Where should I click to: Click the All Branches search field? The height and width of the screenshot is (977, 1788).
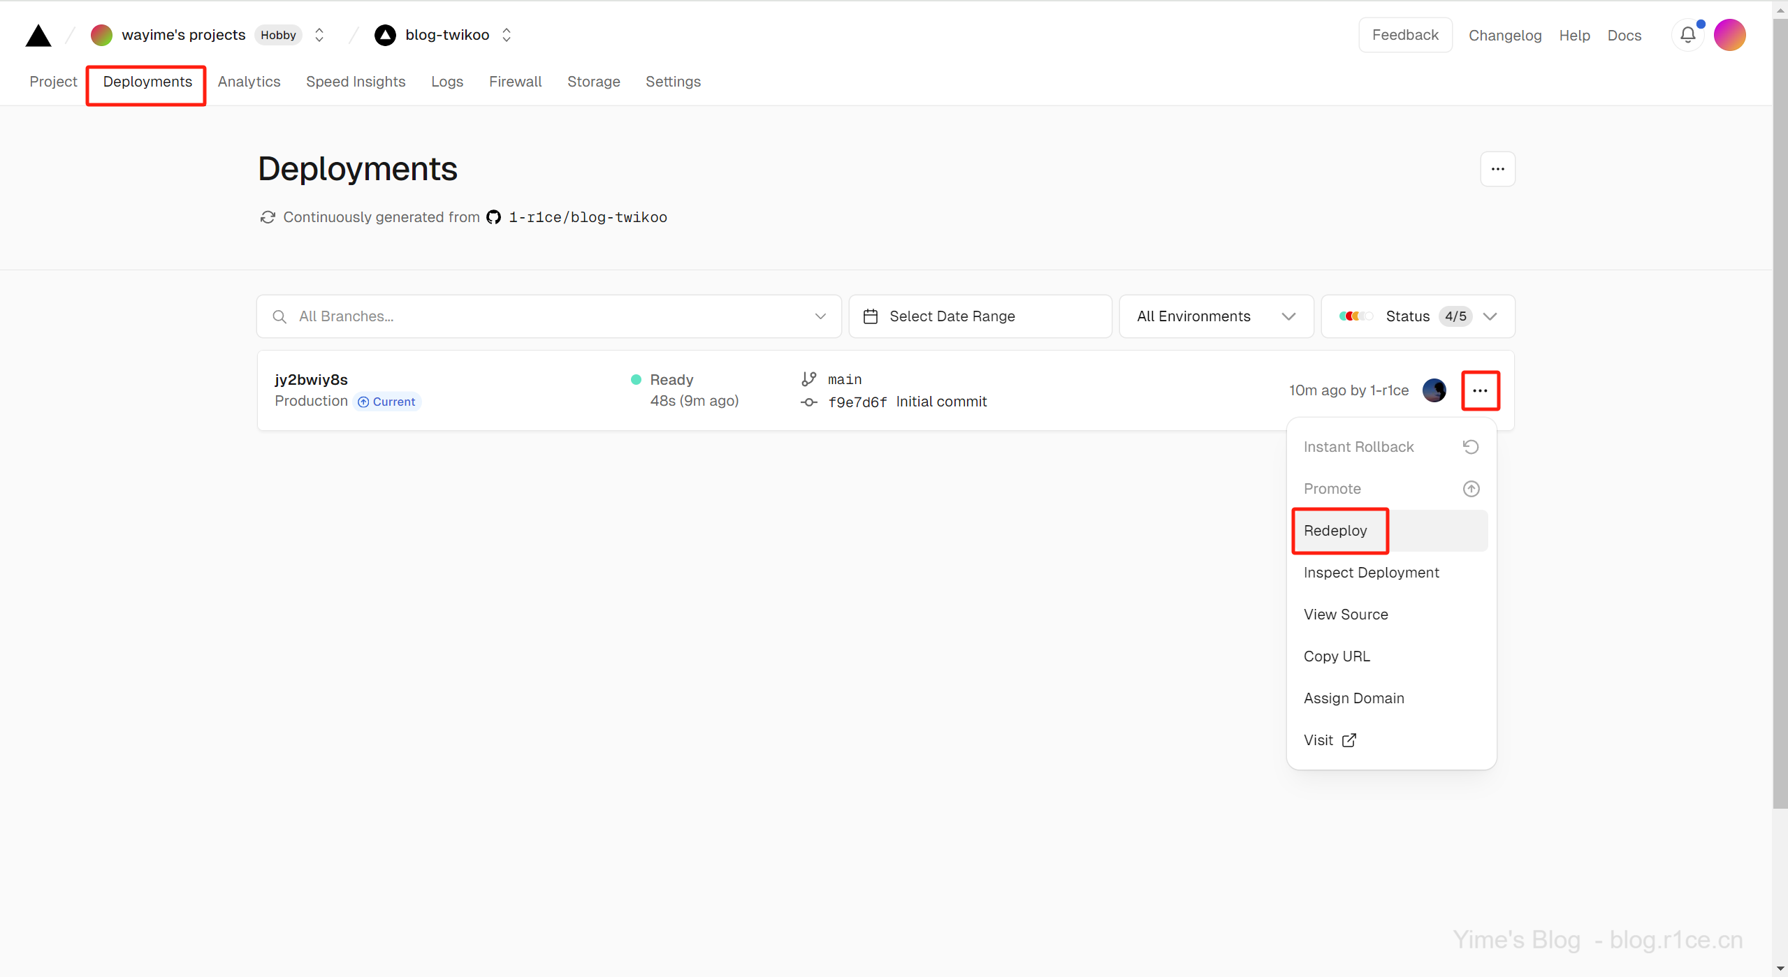coord(548,316)
